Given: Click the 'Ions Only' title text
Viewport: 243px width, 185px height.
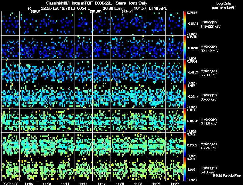Looking at the screenshot, I should [138, 3].
